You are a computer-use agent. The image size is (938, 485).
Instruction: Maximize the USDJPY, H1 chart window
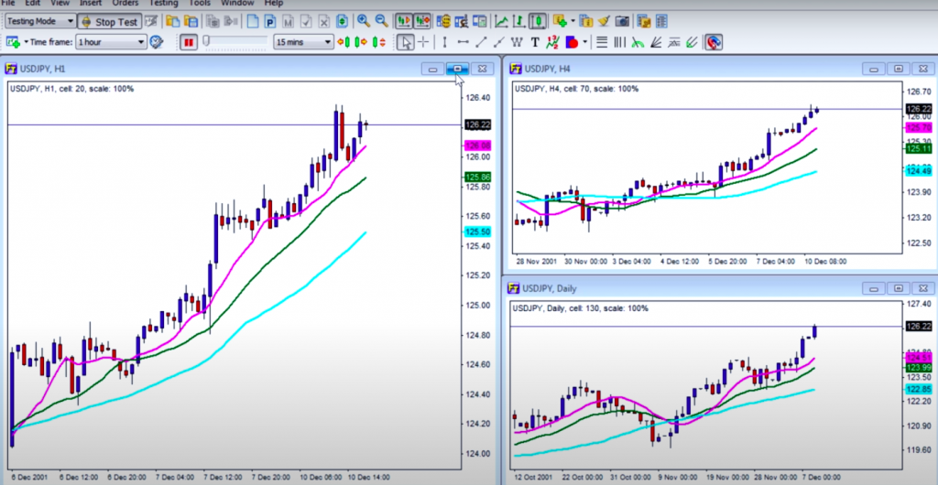coord(458,69)
